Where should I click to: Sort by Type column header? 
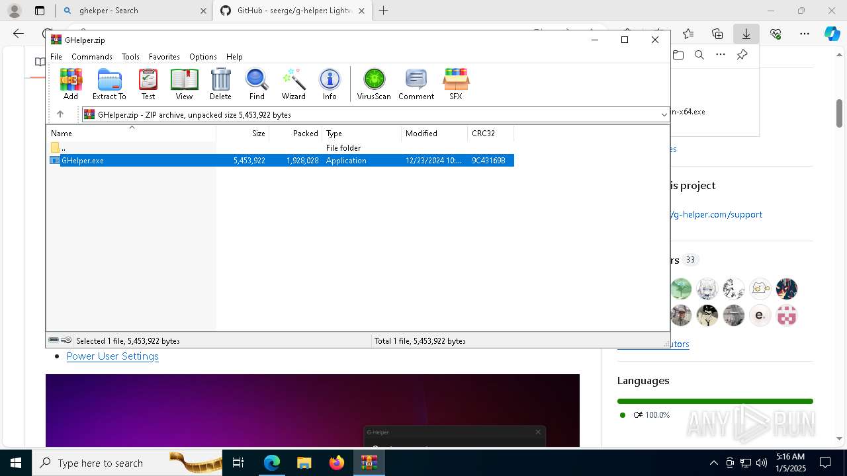361,134
